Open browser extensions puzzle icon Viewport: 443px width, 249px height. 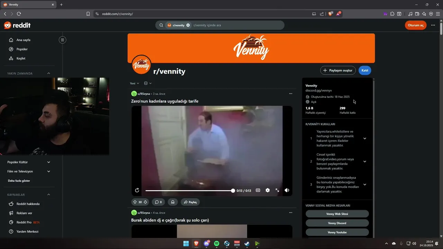tap(392, 14)
